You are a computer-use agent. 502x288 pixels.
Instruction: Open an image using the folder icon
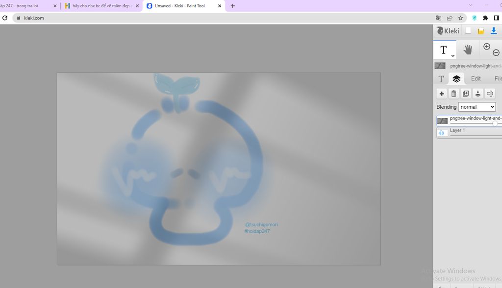481,31
